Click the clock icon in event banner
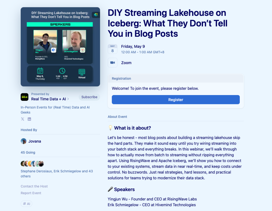The image size is (272, 211). 62,71
